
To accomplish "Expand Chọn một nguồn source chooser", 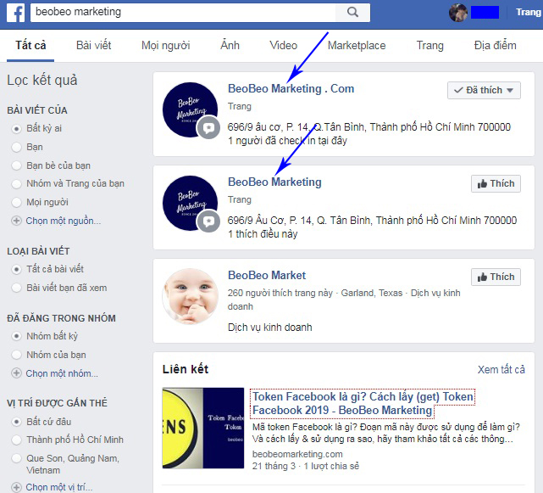I will click(63, 221).
